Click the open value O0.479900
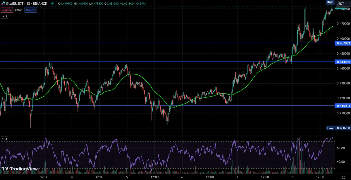This screenshot has height=180, width=351. [x=66, y=4]
